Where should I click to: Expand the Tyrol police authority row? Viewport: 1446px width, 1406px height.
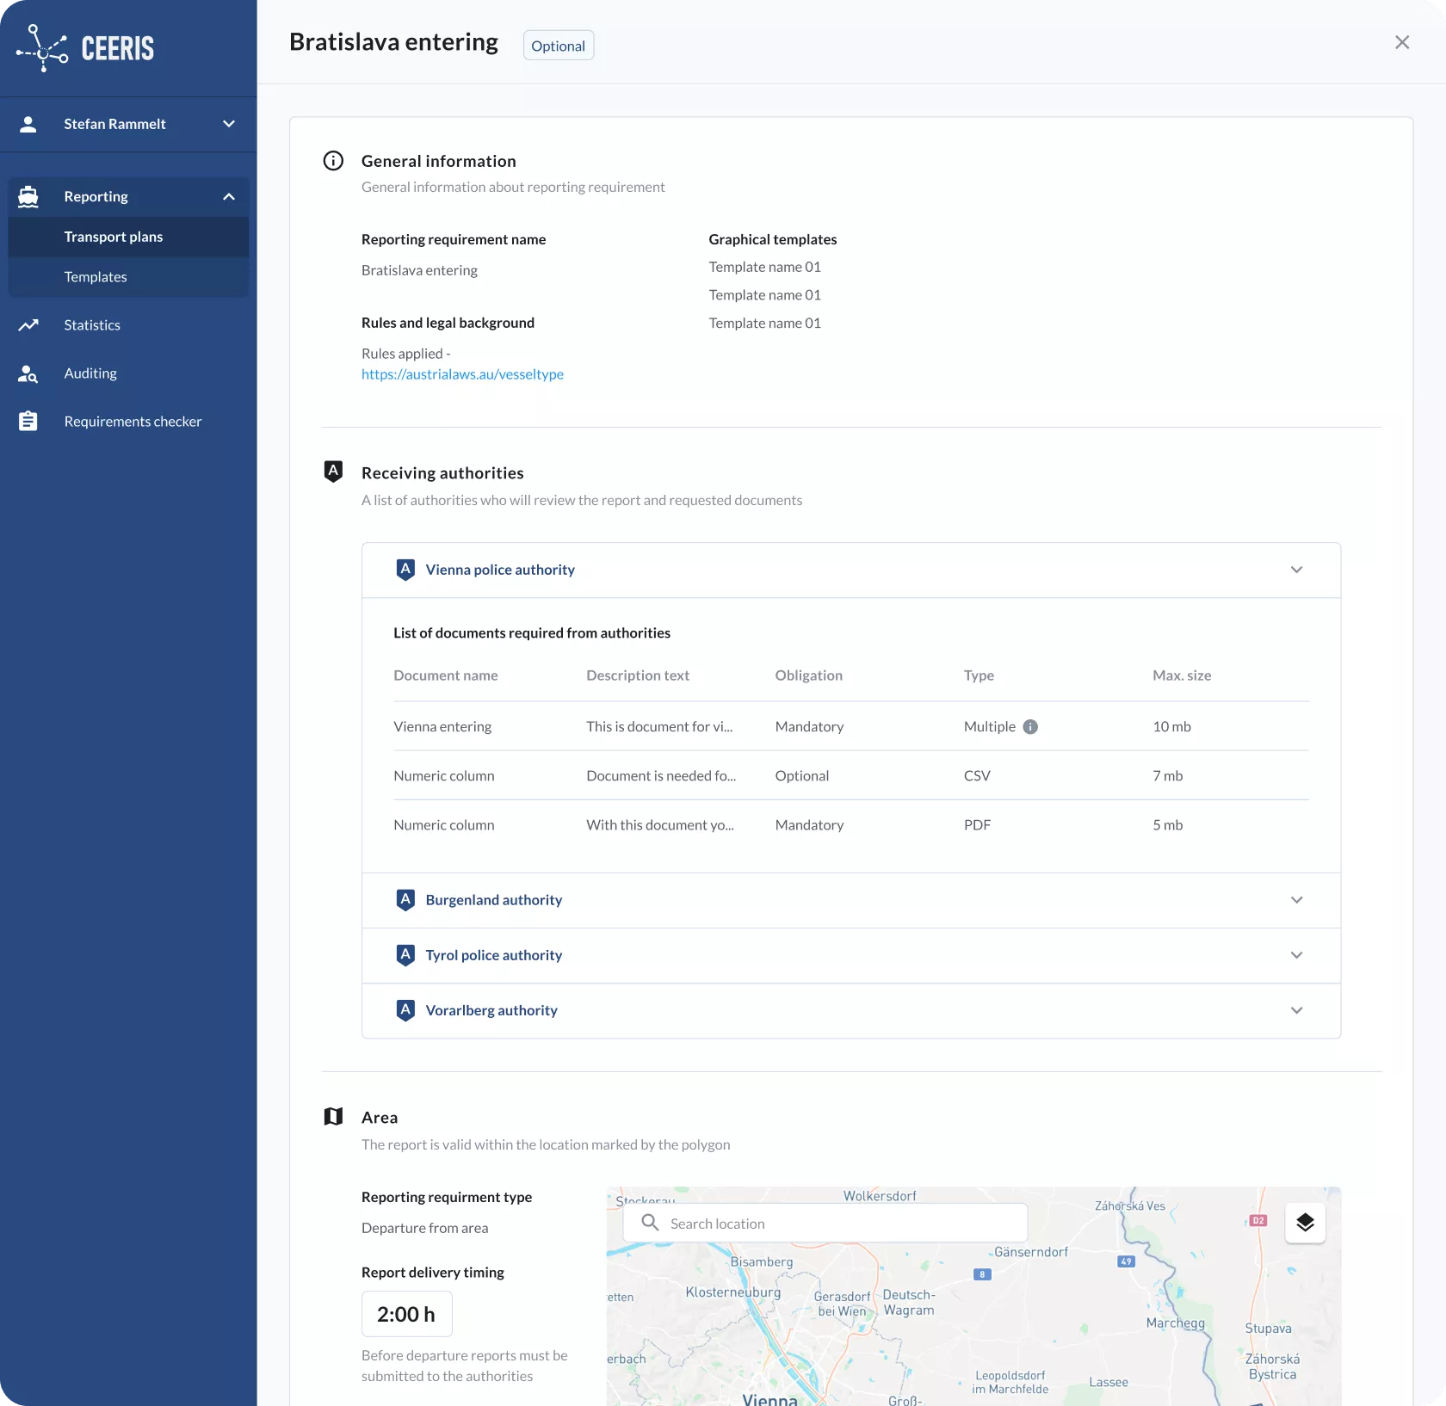click(x=1296, y=955)
